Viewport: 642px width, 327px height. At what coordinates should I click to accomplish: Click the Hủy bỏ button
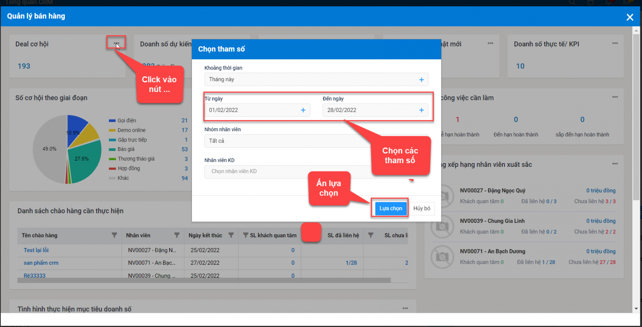coord(421,208)
